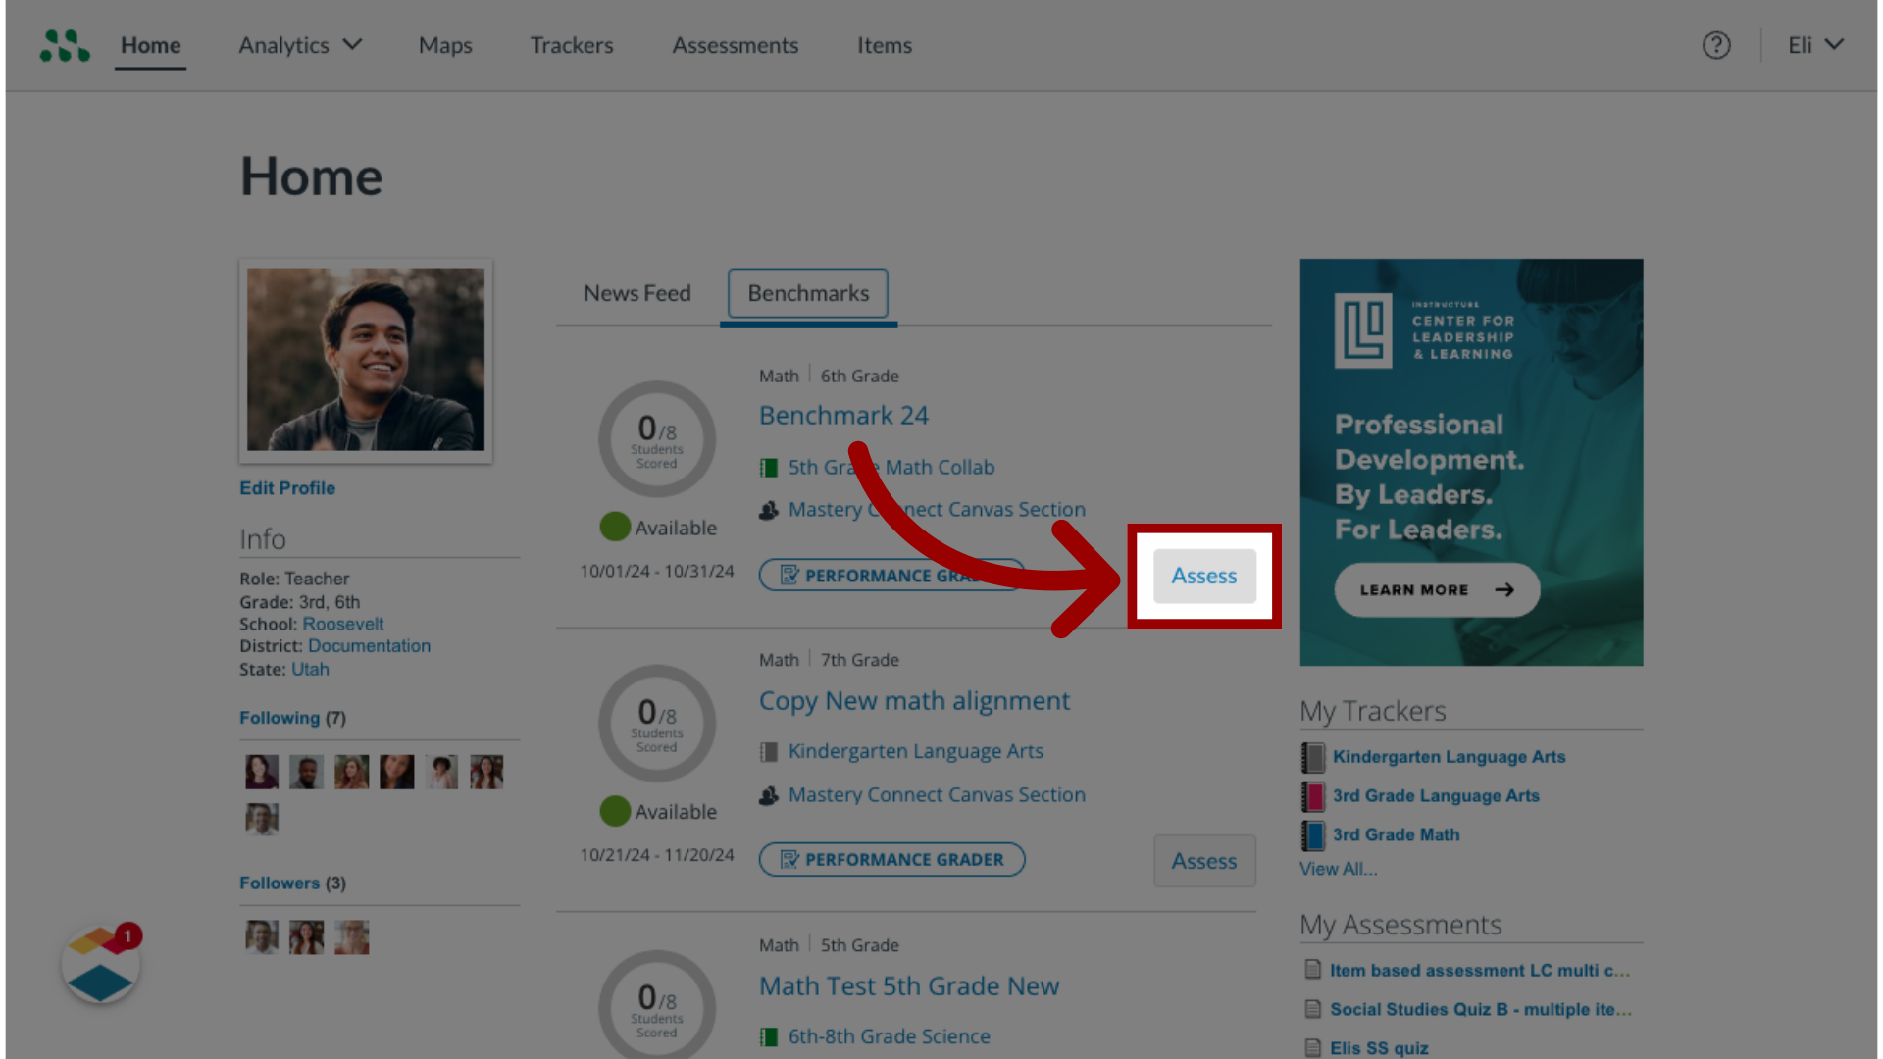Toggle the Available status for Copy New math alignment
Viewport: 1883px width, 1059px height.
(616, 811)
